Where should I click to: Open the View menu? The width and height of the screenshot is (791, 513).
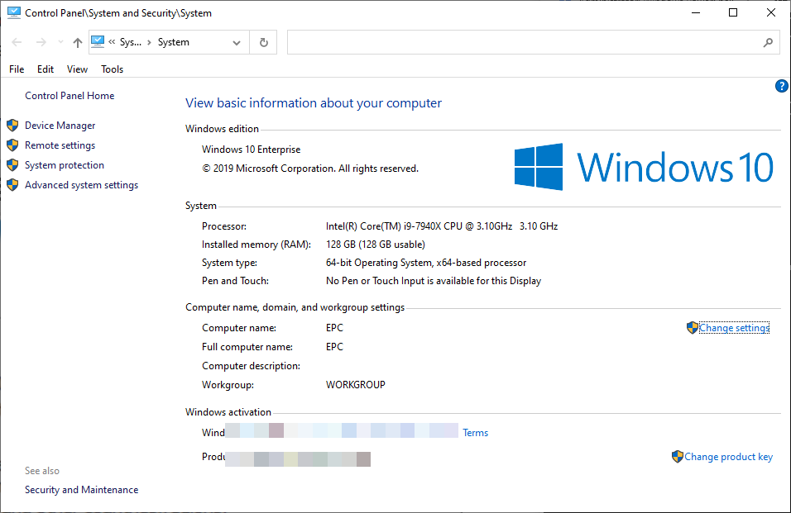point(77,69)
